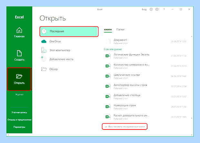Open Параметры settings

pyautogui.click(x=19, y=127)
